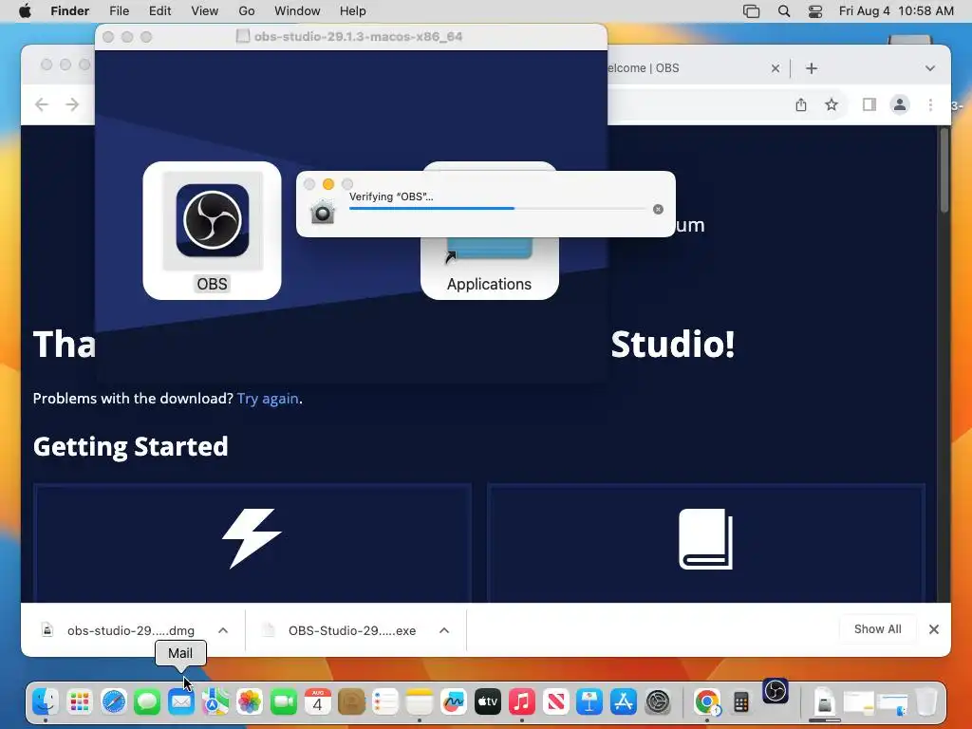Open Mail app in the Dock
This screenshot has width=972, height=729.
click(x=181, y=702)
